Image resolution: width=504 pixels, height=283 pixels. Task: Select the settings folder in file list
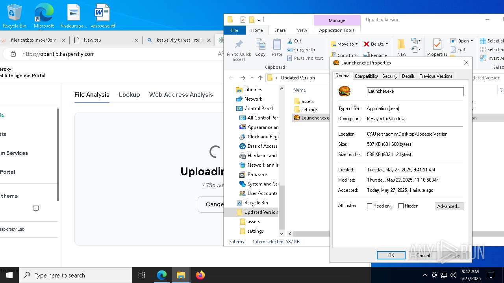click(x=306, y=110)
